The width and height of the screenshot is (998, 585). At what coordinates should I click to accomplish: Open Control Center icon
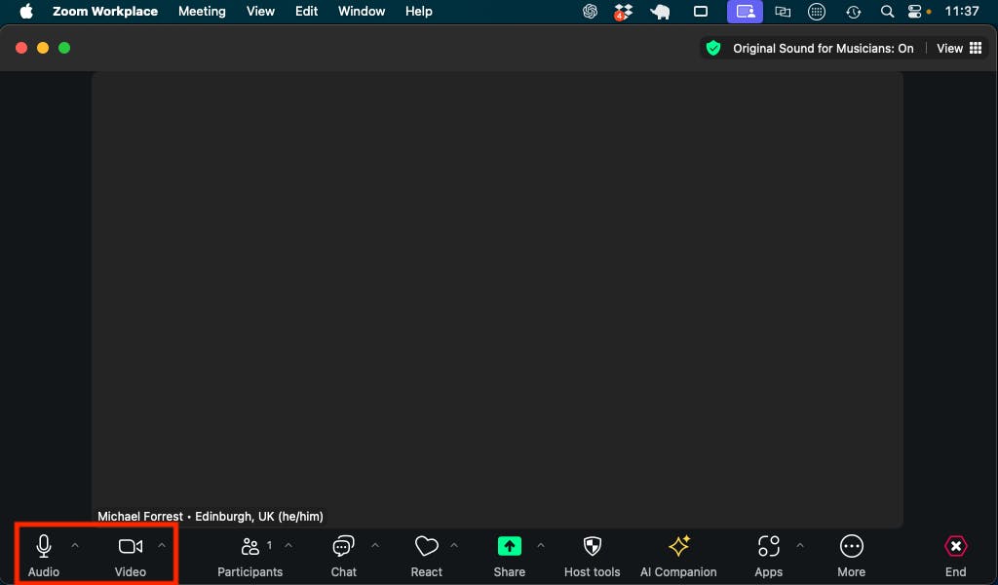[x=914, y=12]
